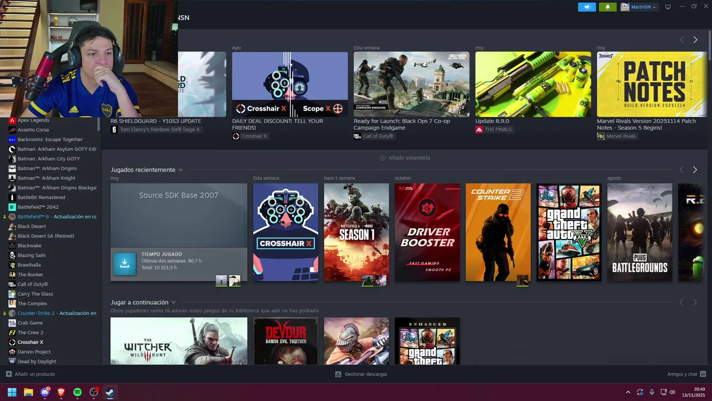
Task: Open the green notifications bell
Action: coord(607,7)
